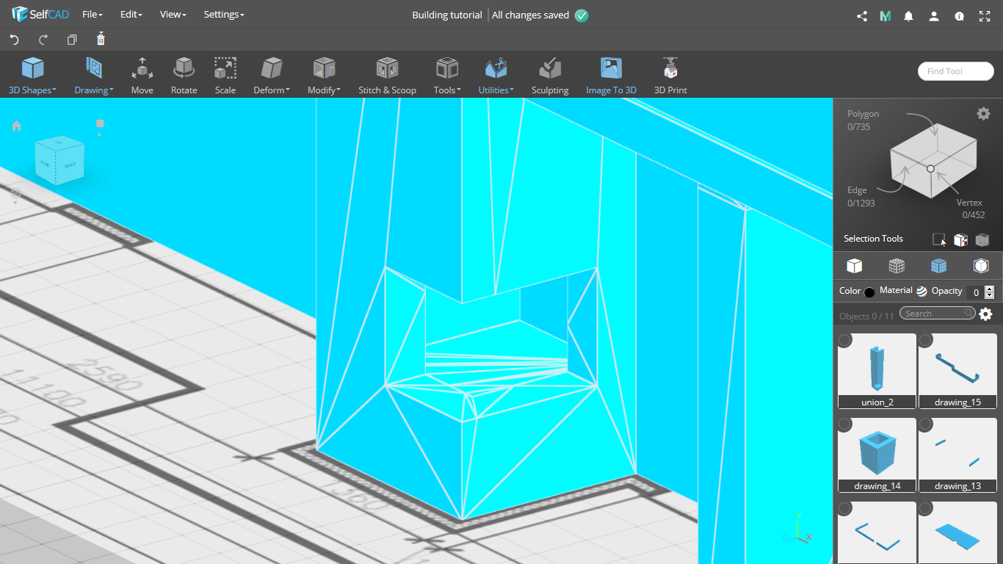Screen dimensions: 1003x564
Task: Select the Stitch & Scoop tool
Action: point(387,76)
